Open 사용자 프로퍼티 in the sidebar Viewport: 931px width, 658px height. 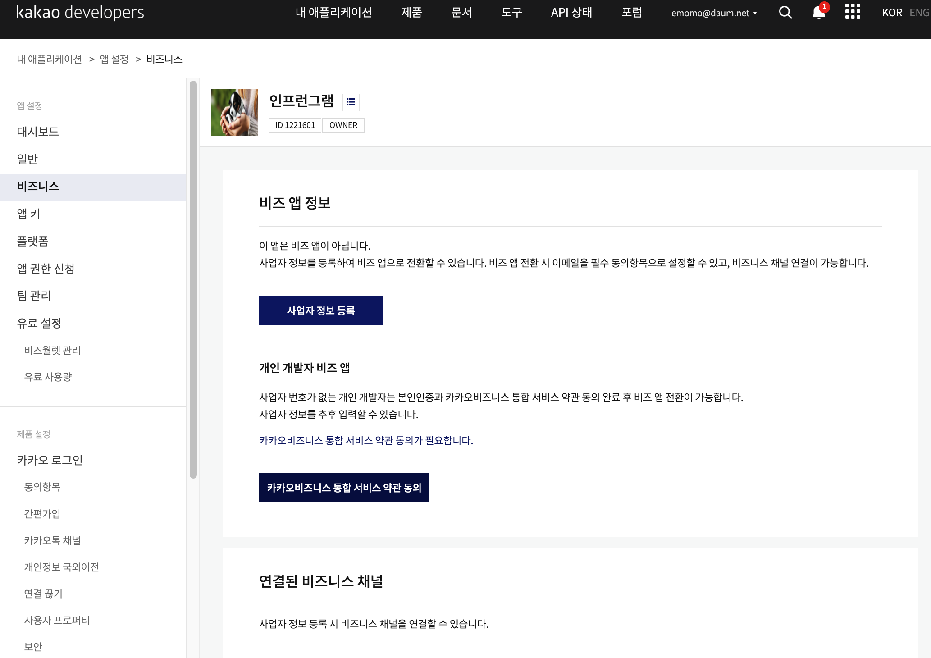click(57, 620)
